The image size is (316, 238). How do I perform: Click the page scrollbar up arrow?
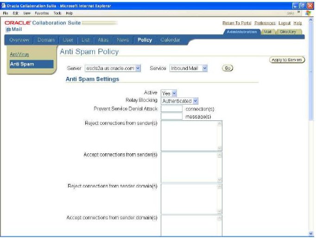311,20
